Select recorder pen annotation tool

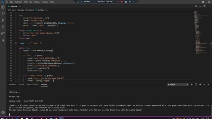[x=130, y=2]
